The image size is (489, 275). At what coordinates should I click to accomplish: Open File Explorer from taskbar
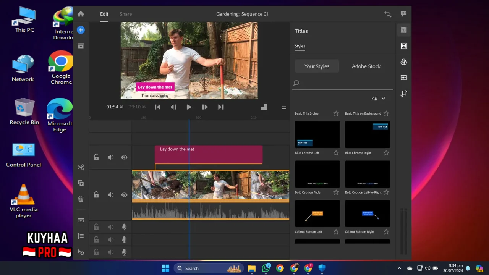(x=251, y=268)
